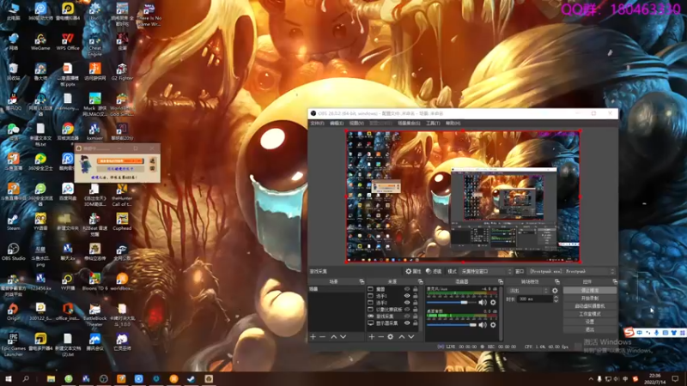Expand hidden system tray icons
This screenshot has height=386, width=687.
pyautogui.click(x=590, y=379)
